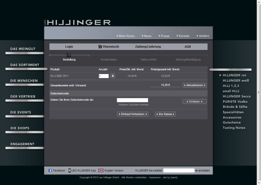
Task: Click the Einlösen button
Action: pyautogui.click(x=194, y=101)
